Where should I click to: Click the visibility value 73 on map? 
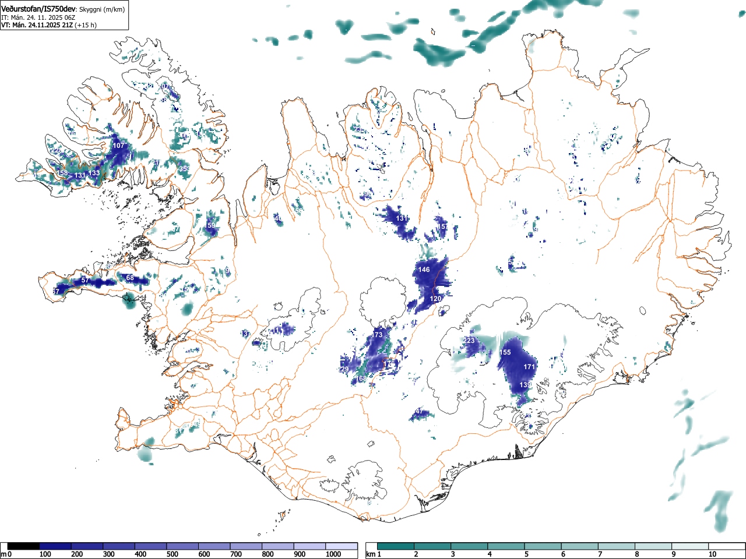378,335
